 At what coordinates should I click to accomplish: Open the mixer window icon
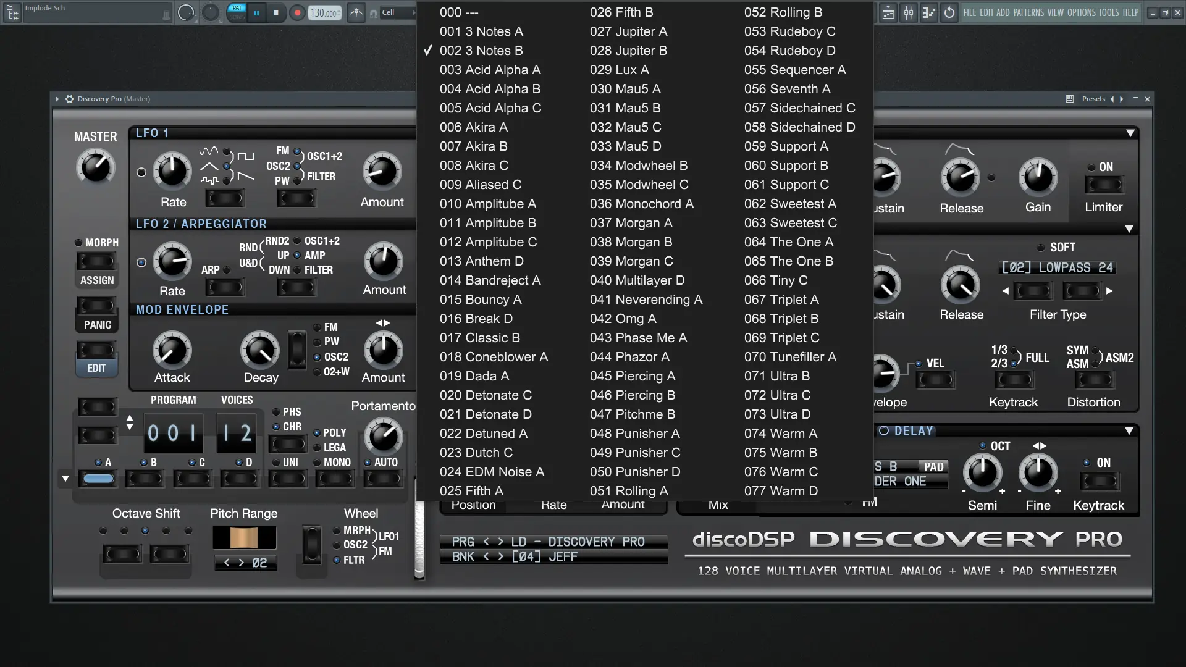[x=909, y=12]
